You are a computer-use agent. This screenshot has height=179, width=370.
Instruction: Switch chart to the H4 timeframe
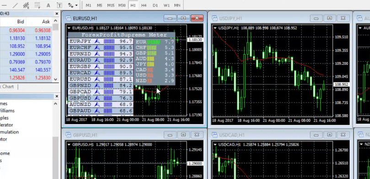pos(144,5)
